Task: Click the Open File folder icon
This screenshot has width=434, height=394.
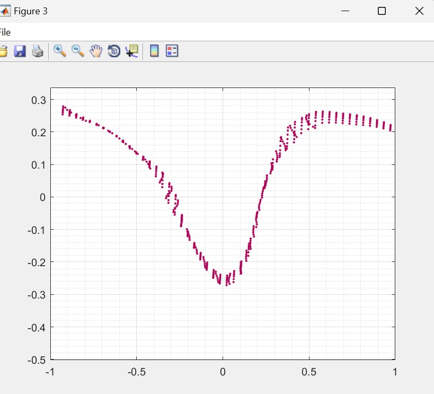Action: point(3,51)
